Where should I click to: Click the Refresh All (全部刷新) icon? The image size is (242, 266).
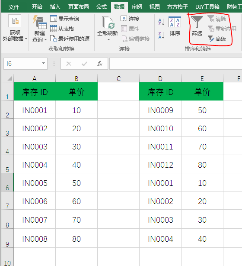(108, 23)
